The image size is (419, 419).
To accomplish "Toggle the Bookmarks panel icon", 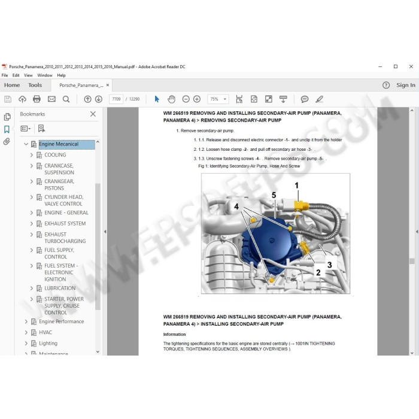I will coord(7,130).
